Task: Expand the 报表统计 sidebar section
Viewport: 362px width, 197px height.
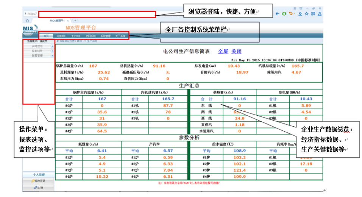Action: pos(52,50)
